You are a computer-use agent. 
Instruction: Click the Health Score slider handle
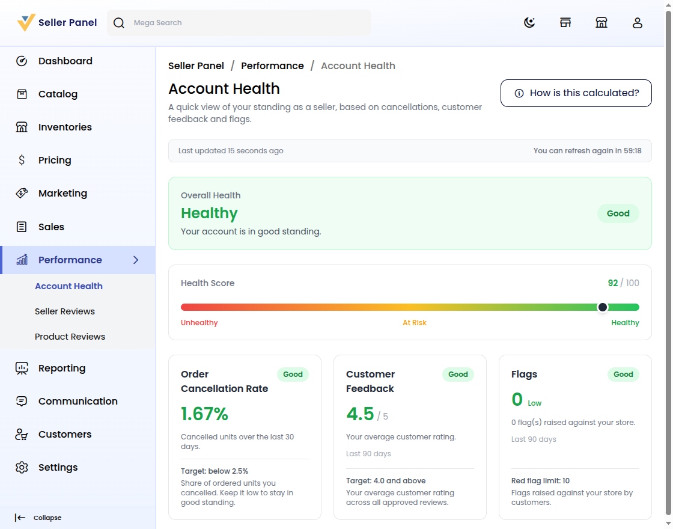click(x=603, y=307)
